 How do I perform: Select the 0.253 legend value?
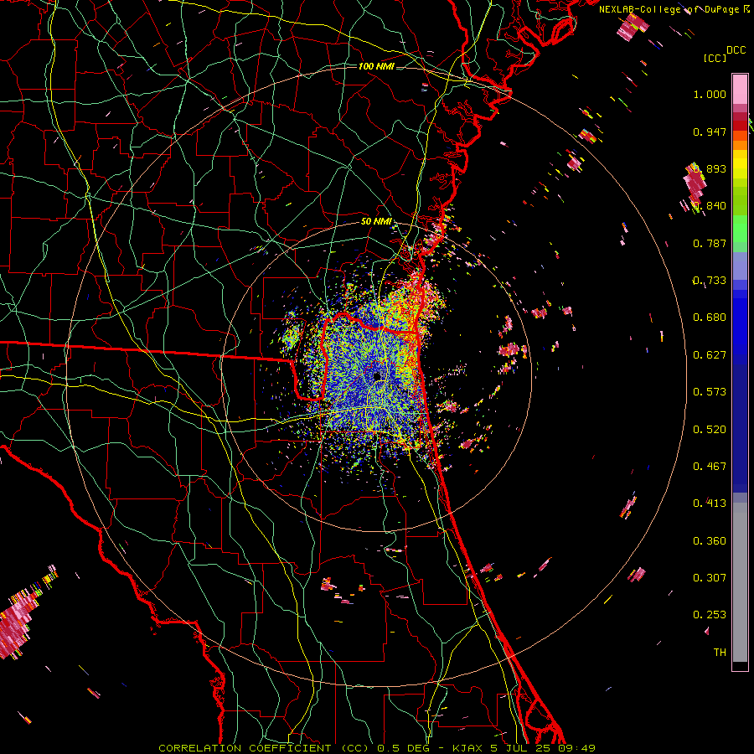[710, 615]
